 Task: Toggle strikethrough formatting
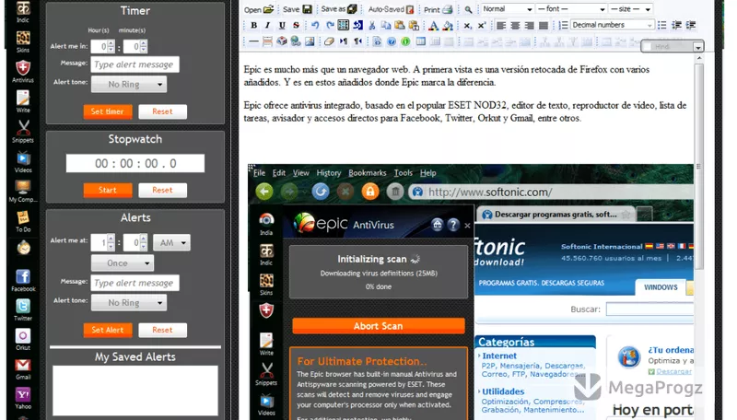tap(296, 26)
